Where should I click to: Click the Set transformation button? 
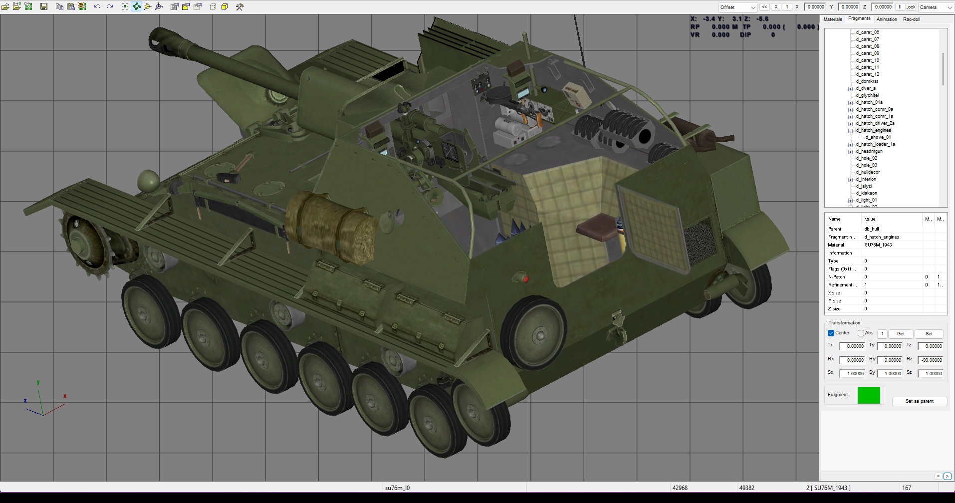(929, 334)
